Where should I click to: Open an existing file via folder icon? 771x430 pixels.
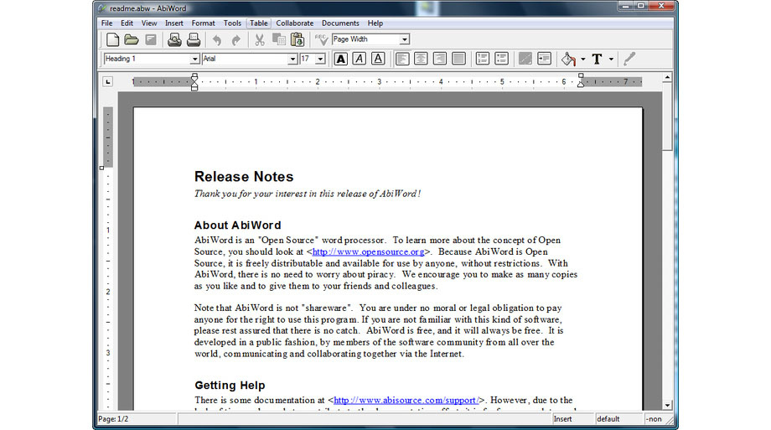[x=131, y=39]
